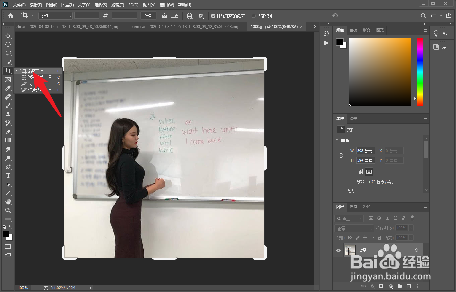
Task: Click the Straighten level icon
Action: [165, 16]
